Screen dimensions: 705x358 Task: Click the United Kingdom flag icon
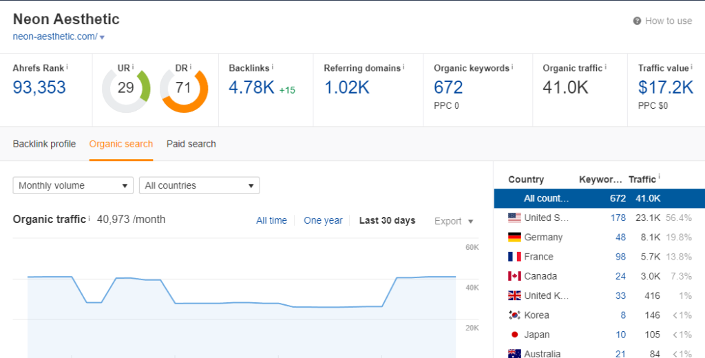point(514,295)
